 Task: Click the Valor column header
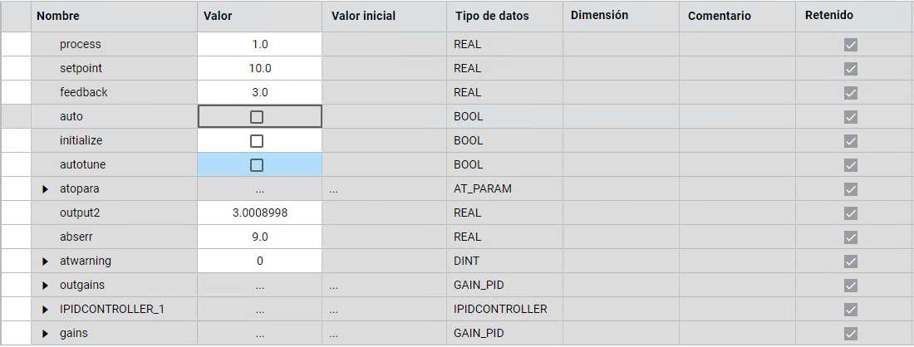pyautogui.click(x=218, y=16)
